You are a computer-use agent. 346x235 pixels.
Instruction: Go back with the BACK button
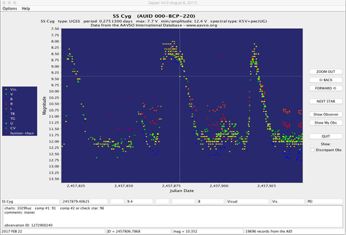tap(326, 80)
